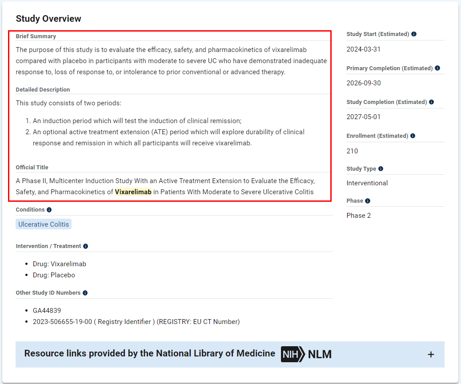Viewport: 461px width, 384px height.
Task: Click the Drug: Placebo list item
Action: point(54,275)
